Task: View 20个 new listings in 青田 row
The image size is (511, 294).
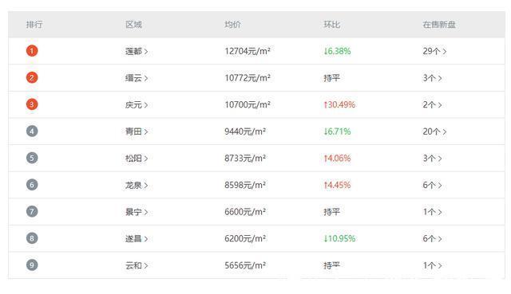Action: pyautogui.click(x=434, y=131)
